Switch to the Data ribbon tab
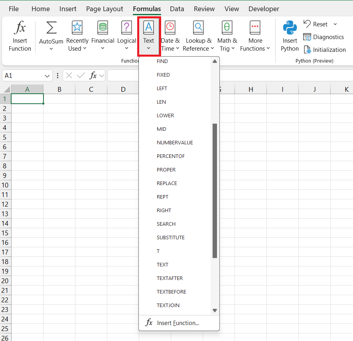This screenshot has height=341, width=353. click(177, 8)
